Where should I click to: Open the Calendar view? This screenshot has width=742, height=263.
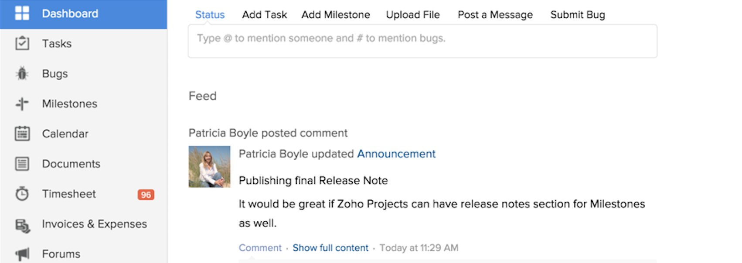[x=65, y=134]
